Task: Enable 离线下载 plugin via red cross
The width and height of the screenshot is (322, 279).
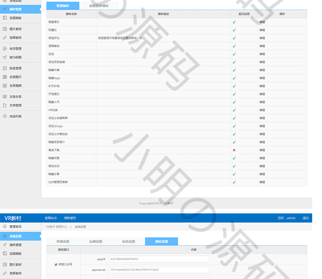Action: coord(234,150)
